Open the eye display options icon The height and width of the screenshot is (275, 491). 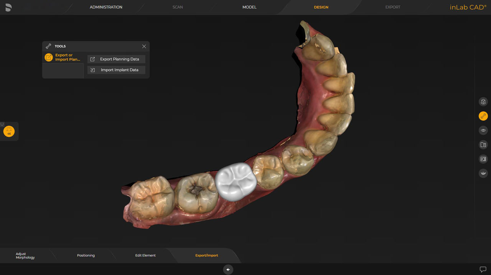483,130
